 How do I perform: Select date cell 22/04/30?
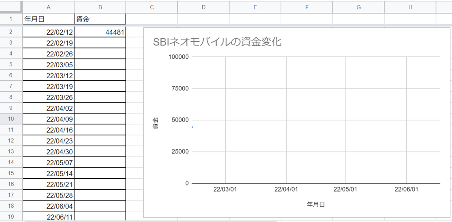coord(48,152)
